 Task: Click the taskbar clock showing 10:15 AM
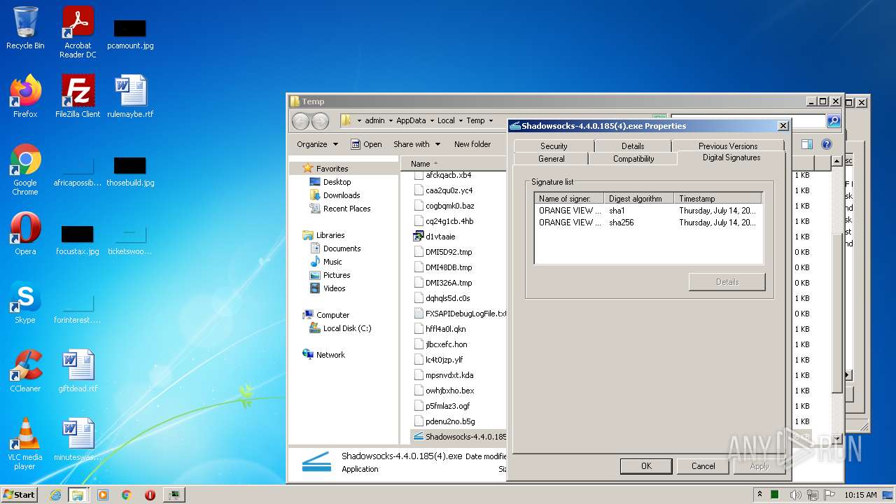860,495
